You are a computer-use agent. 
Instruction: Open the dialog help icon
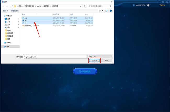[x=111, y=11]
